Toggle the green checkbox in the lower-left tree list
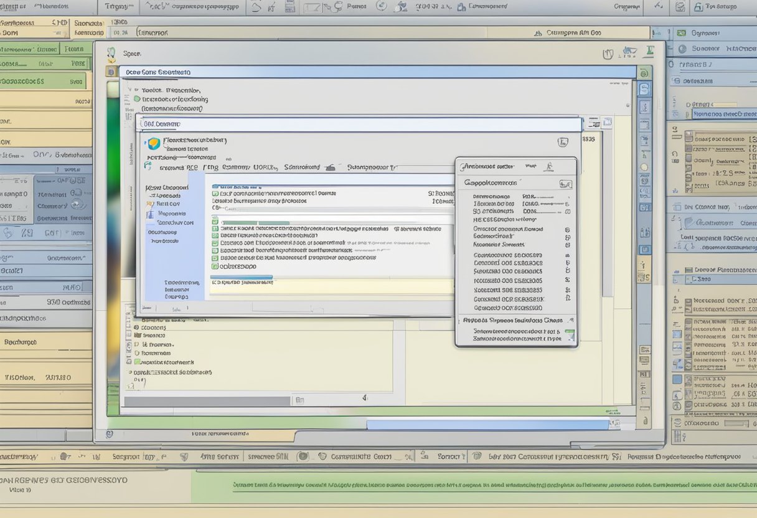 pos(137,361)
